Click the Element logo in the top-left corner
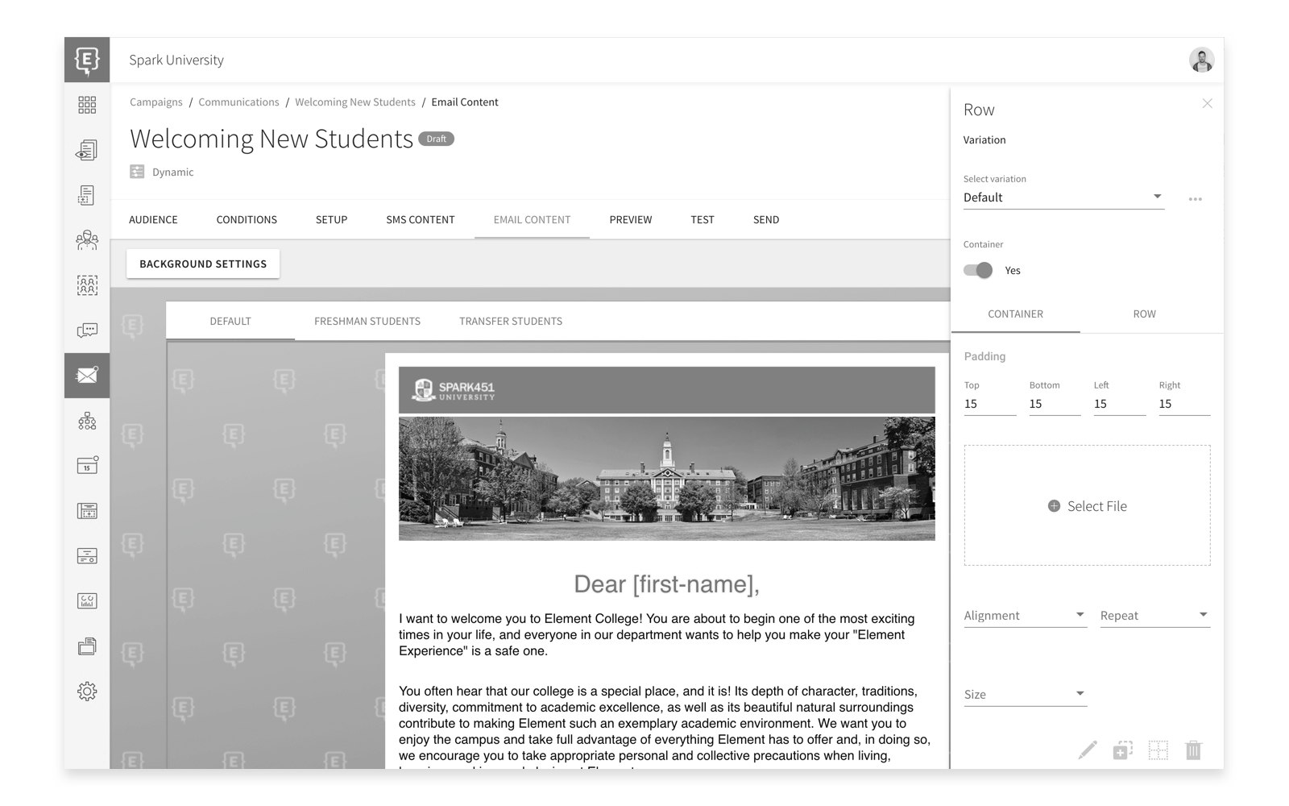This screenshot has height=806, width=1289. click(87, 60)
